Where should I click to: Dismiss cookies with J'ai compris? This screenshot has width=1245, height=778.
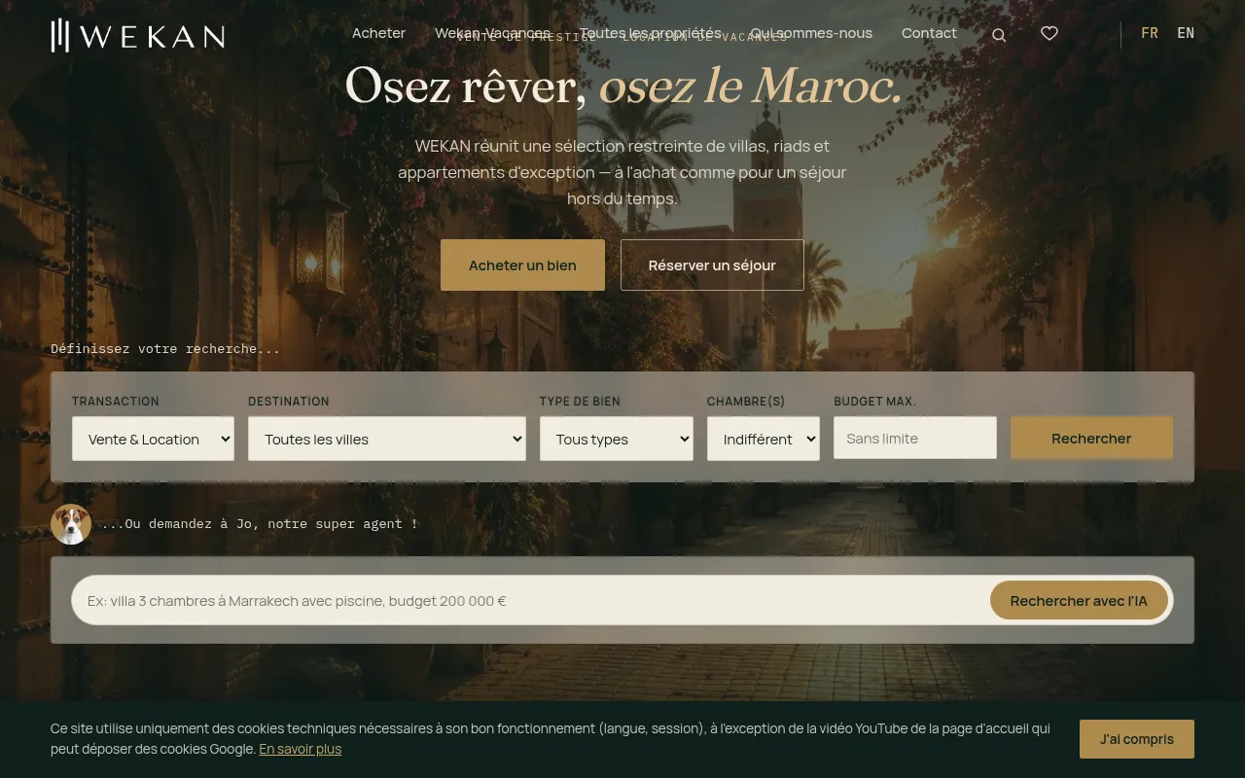pos(1137,739)
